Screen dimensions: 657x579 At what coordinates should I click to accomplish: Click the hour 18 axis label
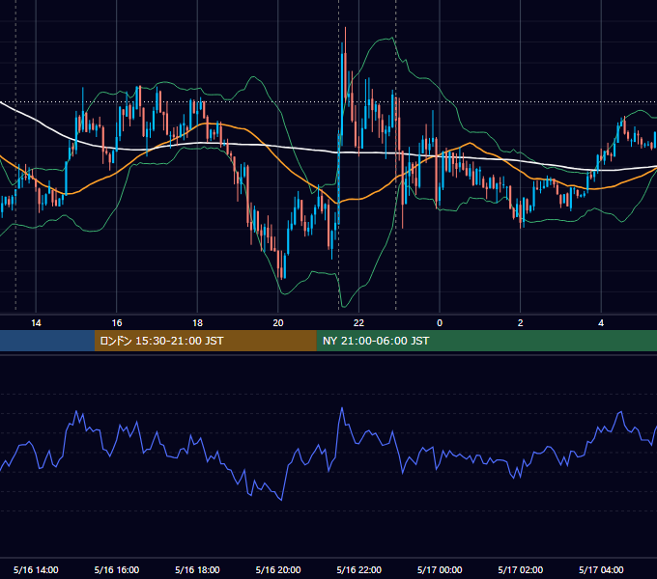coord(197,323)
